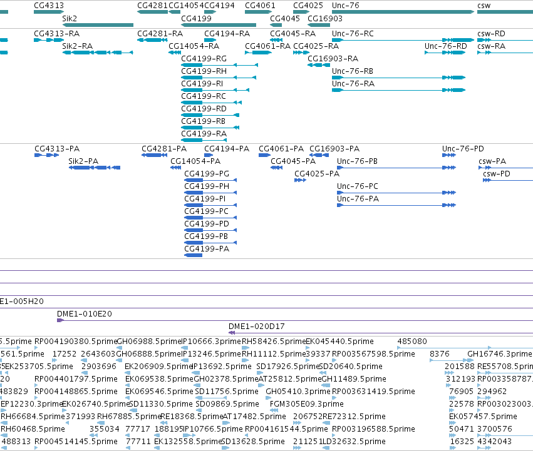Image resolution: width=533 pixels, height=451 pixels.
Task: Select the CG4199-RA transcript label
Action: point(204,134)
